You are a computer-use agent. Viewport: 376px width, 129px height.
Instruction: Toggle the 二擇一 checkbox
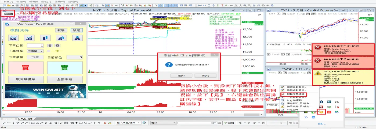point(49,51)
